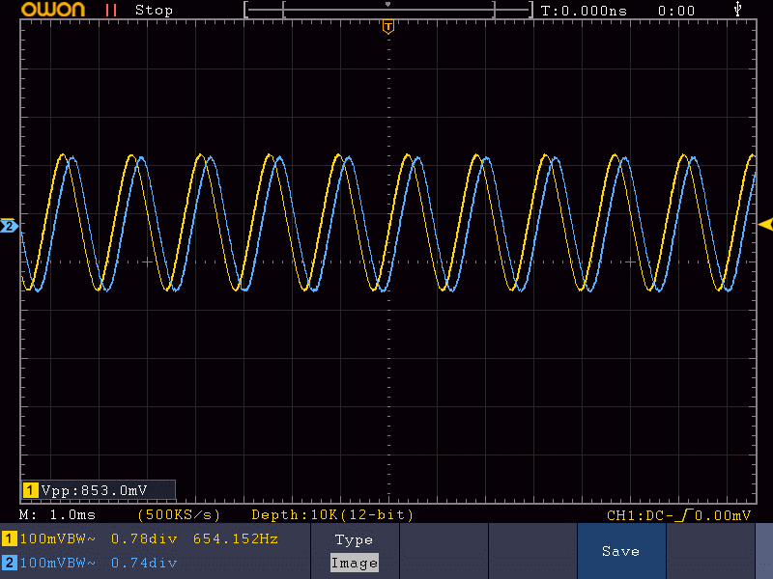Click the red pause icon beside Stop

click(112, 10)
